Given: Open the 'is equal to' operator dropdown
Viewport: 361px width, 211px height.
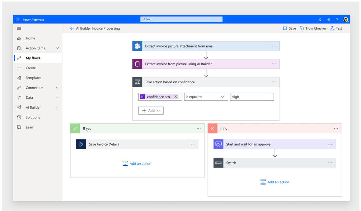Looking at the screenshot, I should point(206,97).
